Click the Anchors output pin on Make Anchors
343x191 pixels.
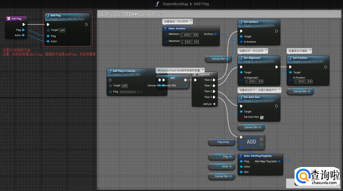215,34
